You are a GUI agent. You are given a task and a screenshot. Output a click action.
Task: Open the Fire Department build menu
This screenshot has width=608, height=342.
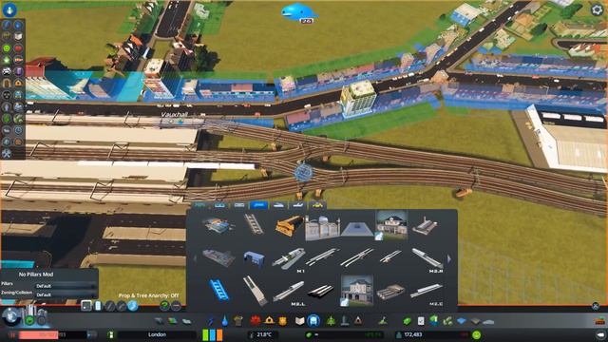[x=269, y=321]
